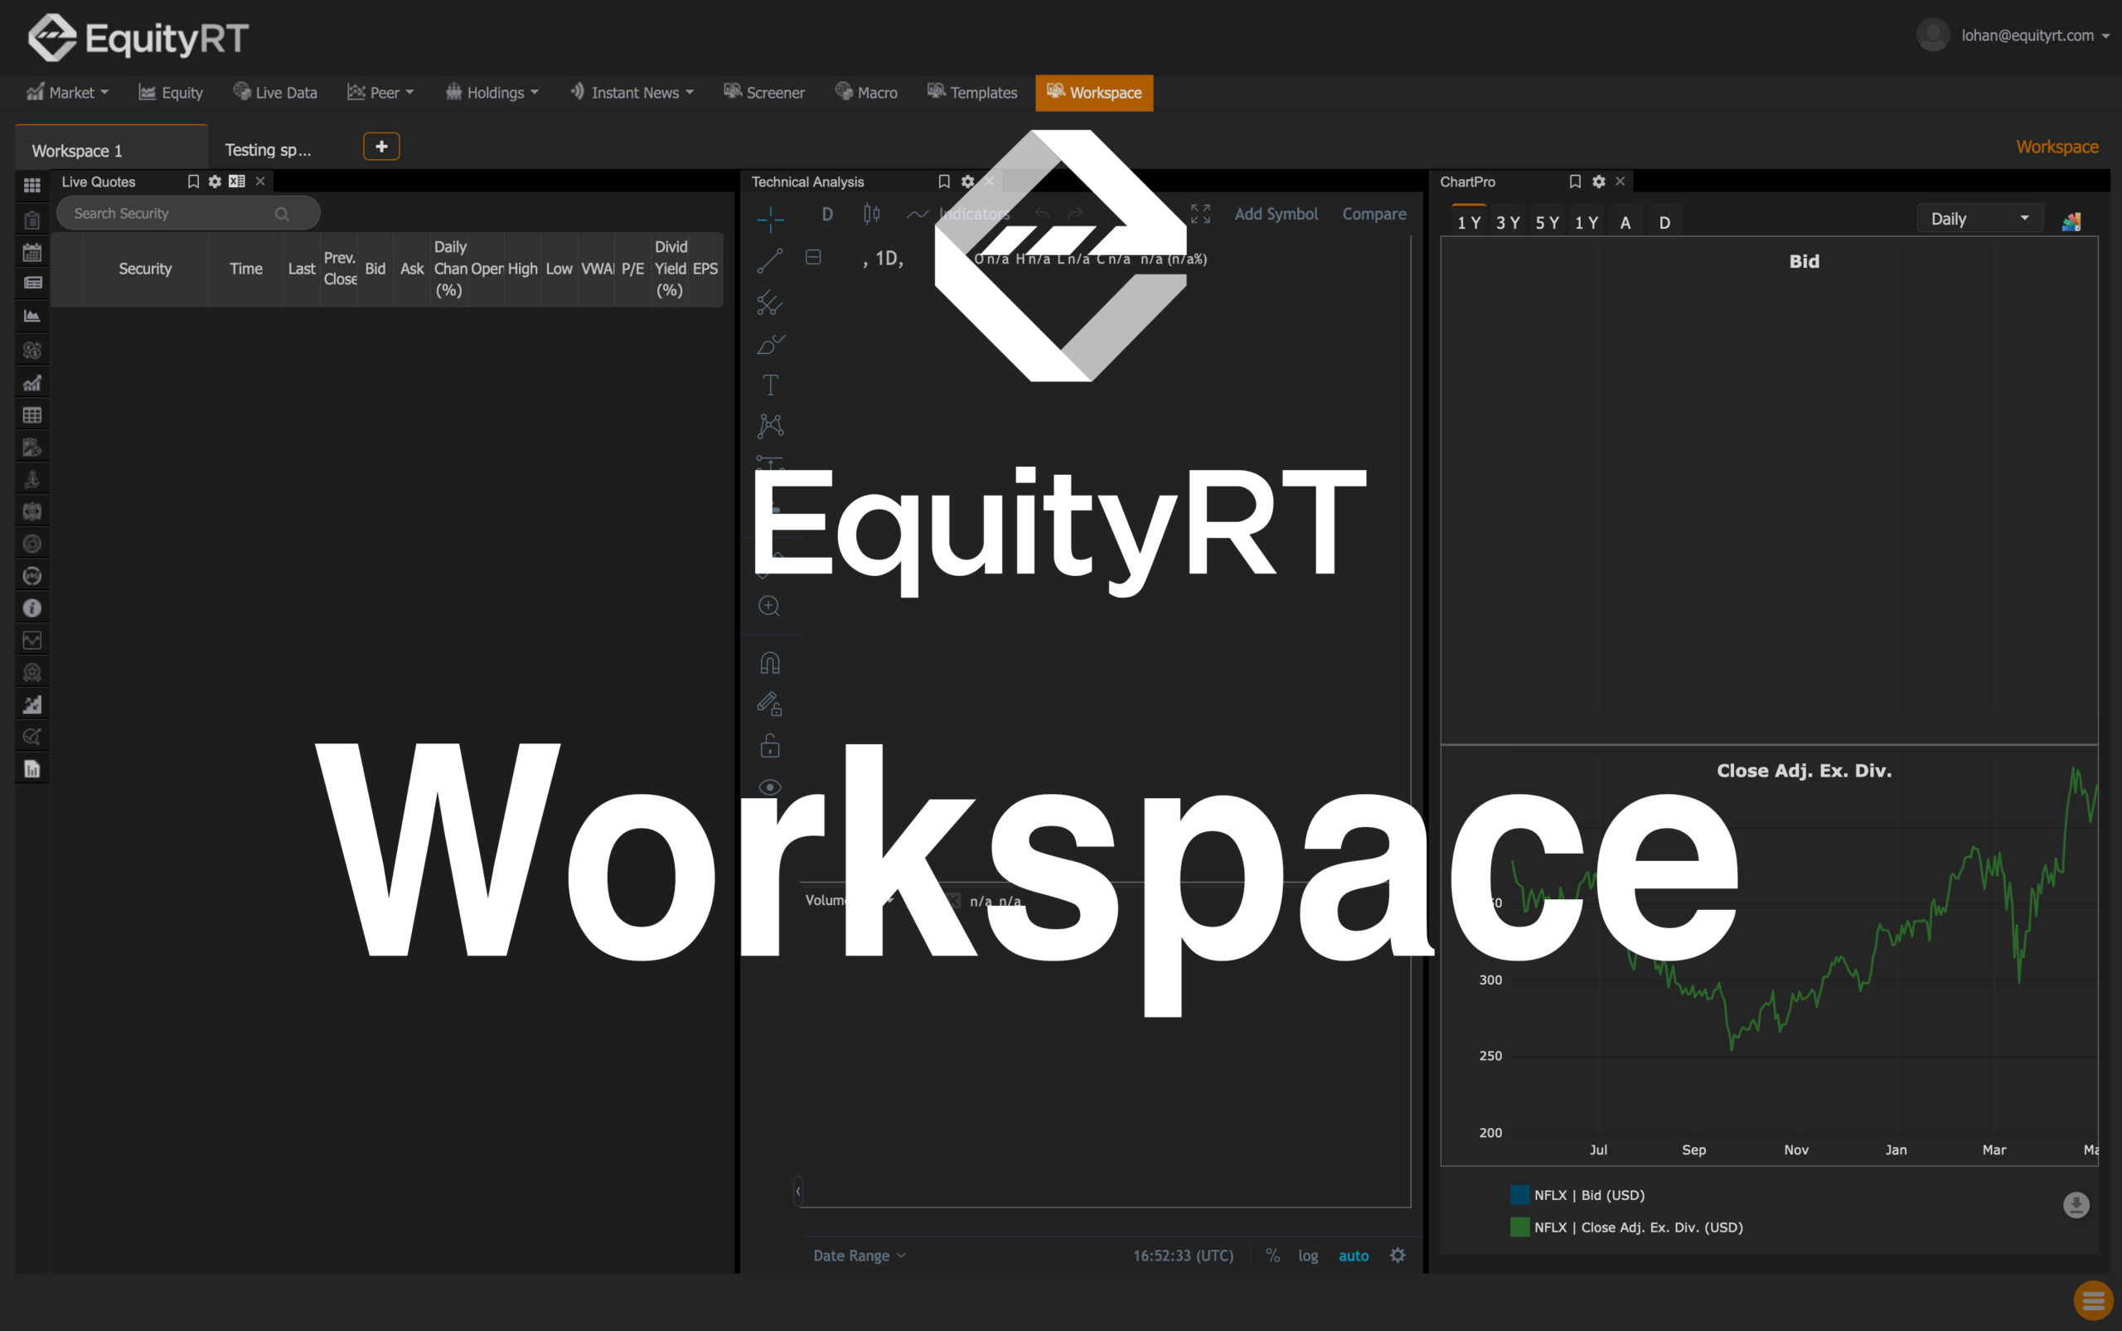
Task: Click the Compare button
Action: (x=1373, y=214)
